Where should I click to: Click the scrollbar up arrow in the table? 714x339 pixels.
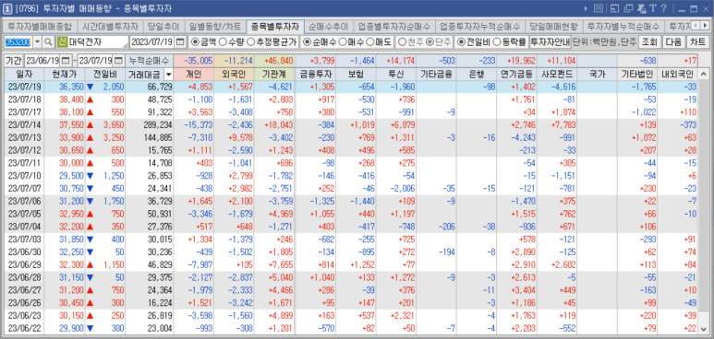click(703, 75)
